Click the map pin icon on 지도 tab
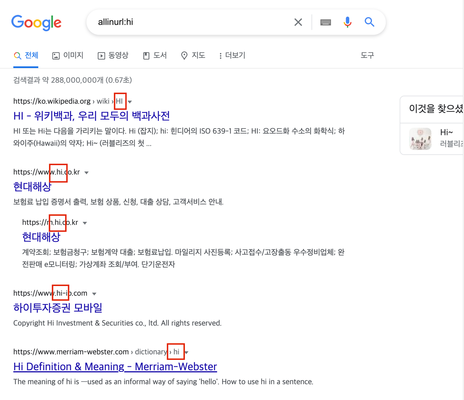This screenshot has width=464, height=400. [184, 56]
